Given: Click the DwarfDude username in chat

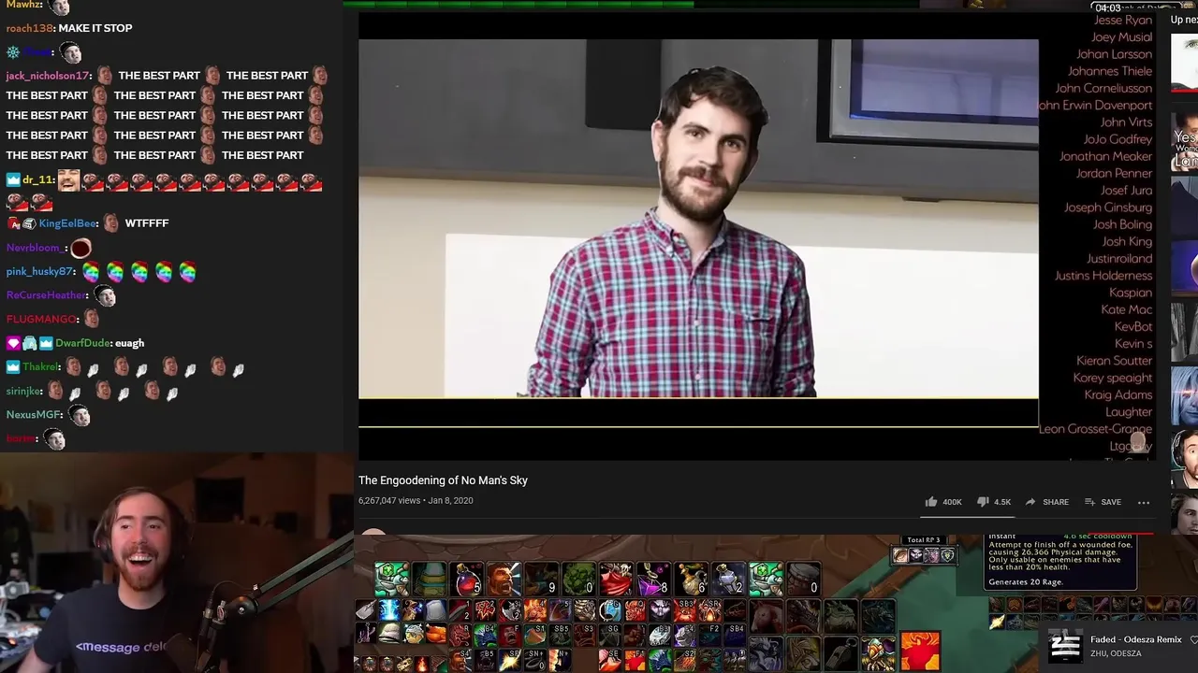Looking at the screenshot, I should (83, 343).
